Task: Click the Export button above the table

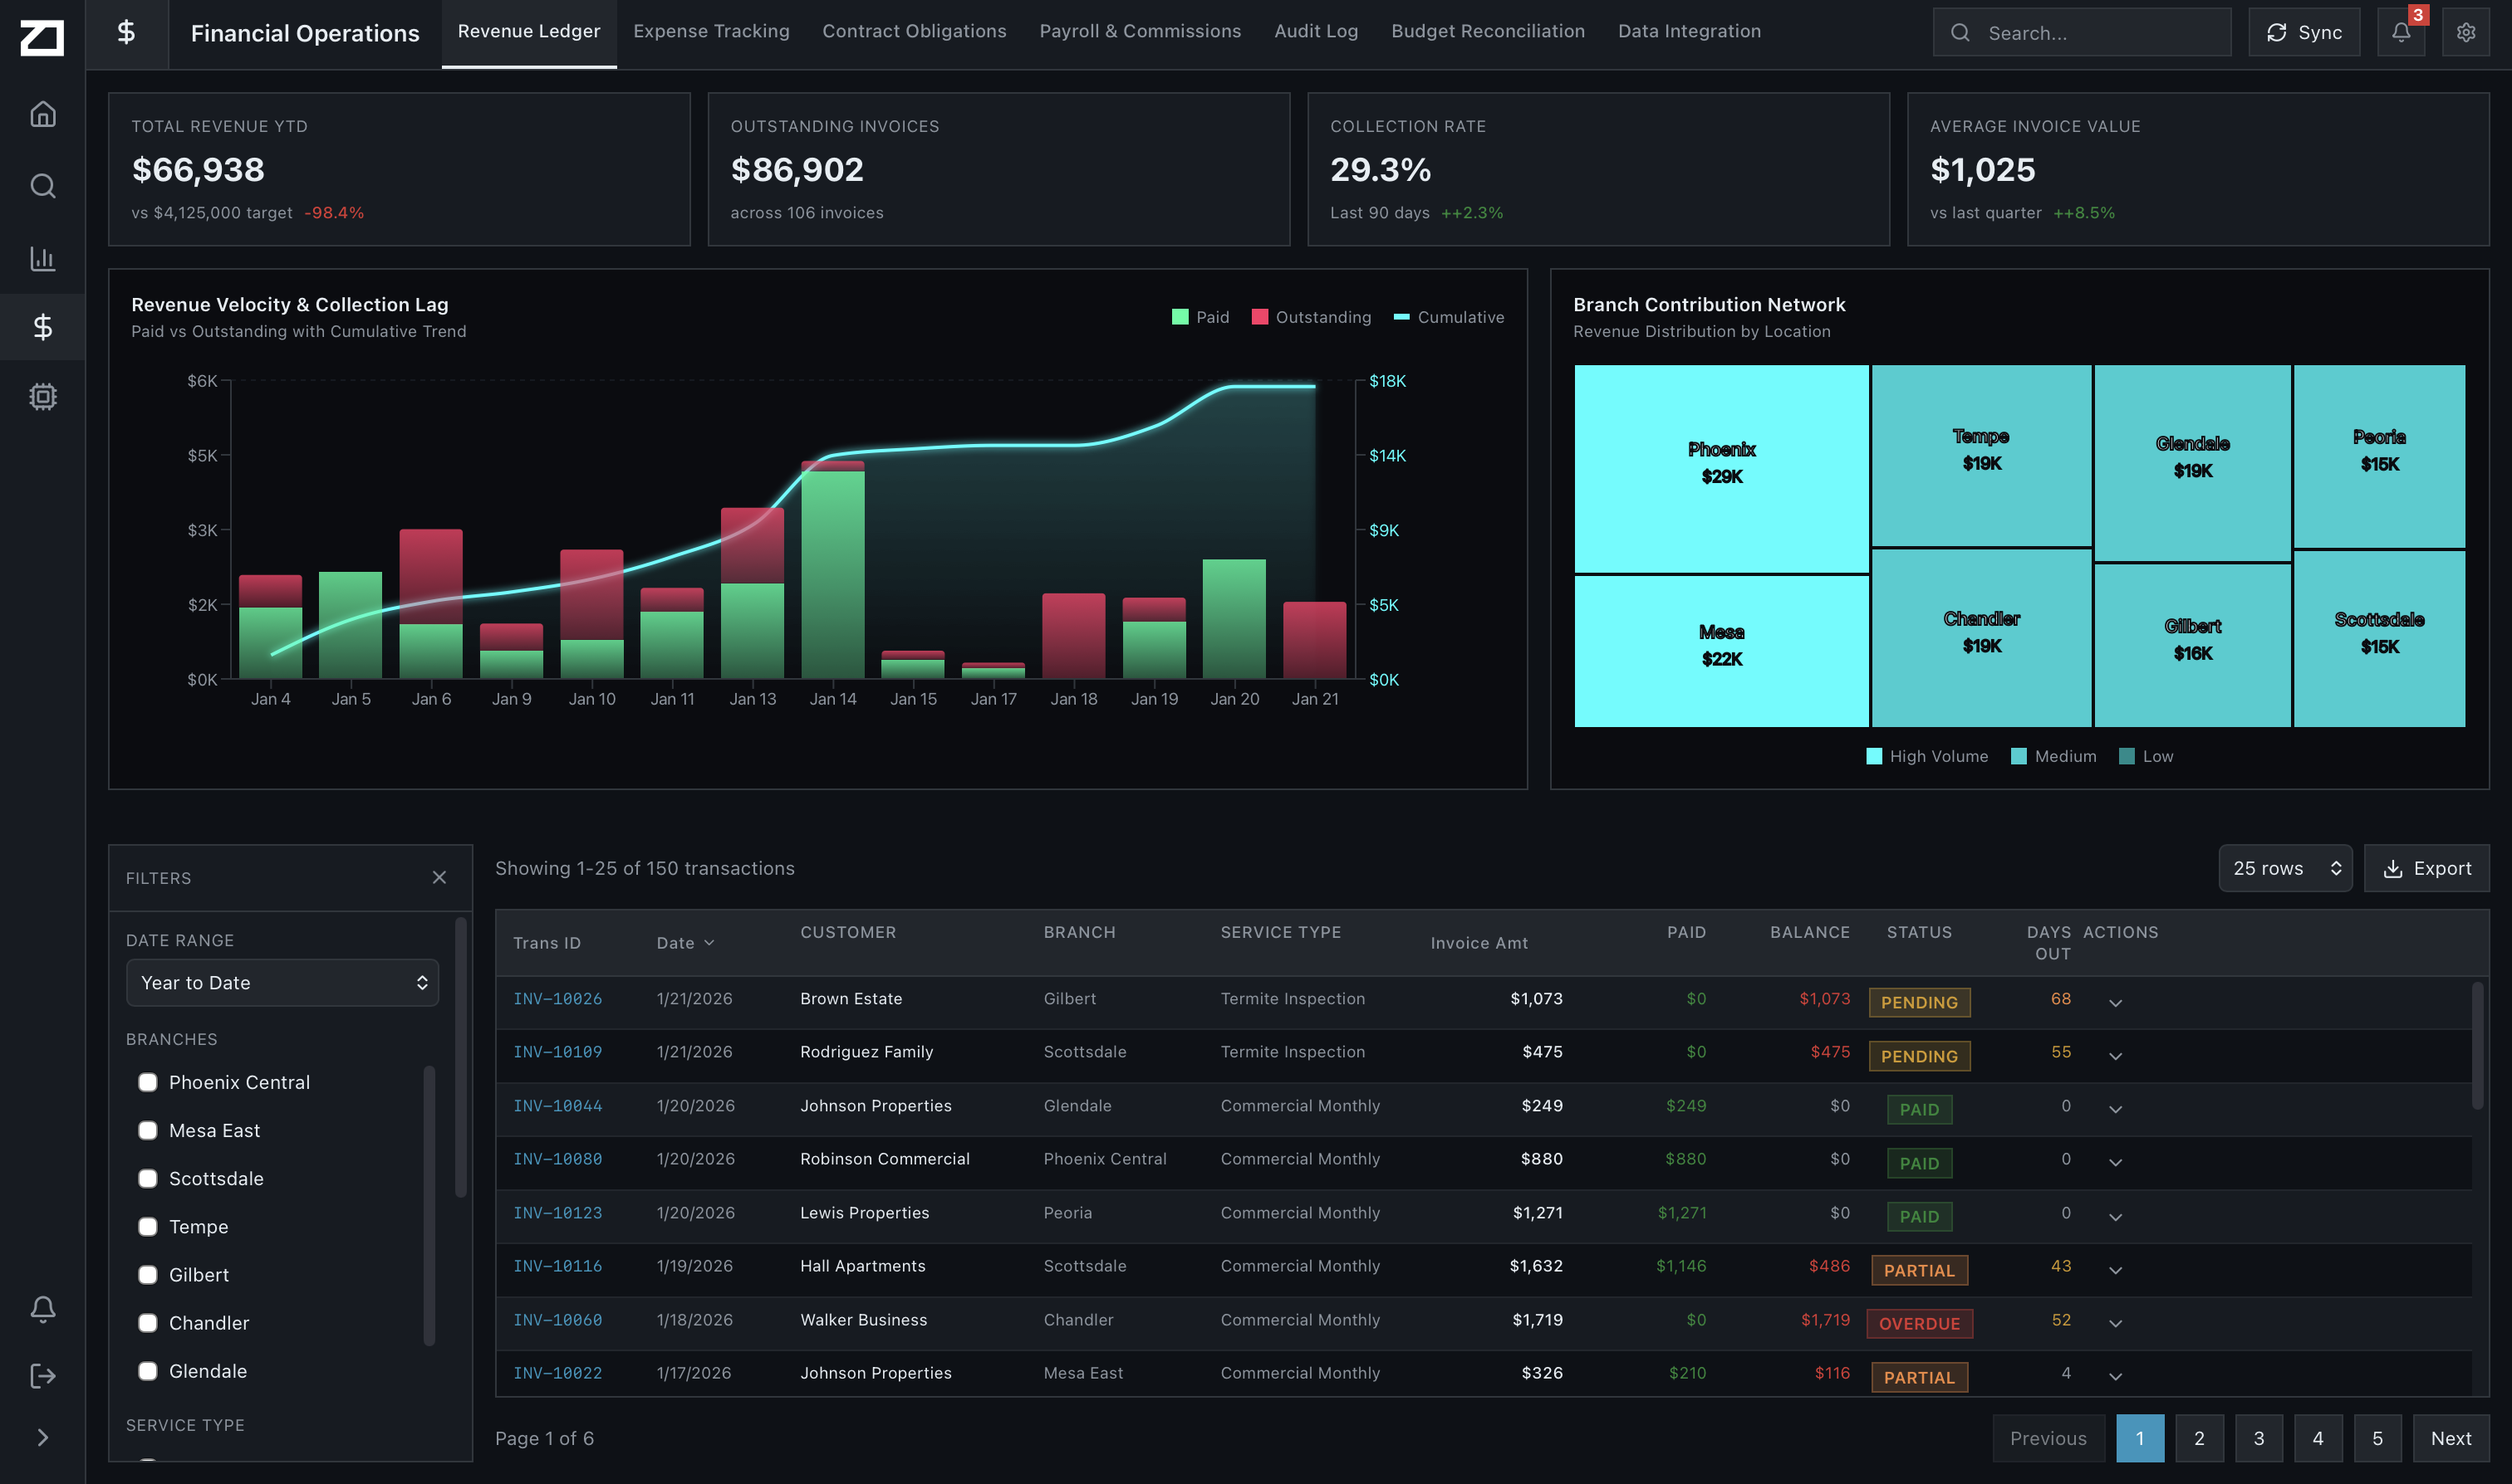Action: coord(2426,868)
